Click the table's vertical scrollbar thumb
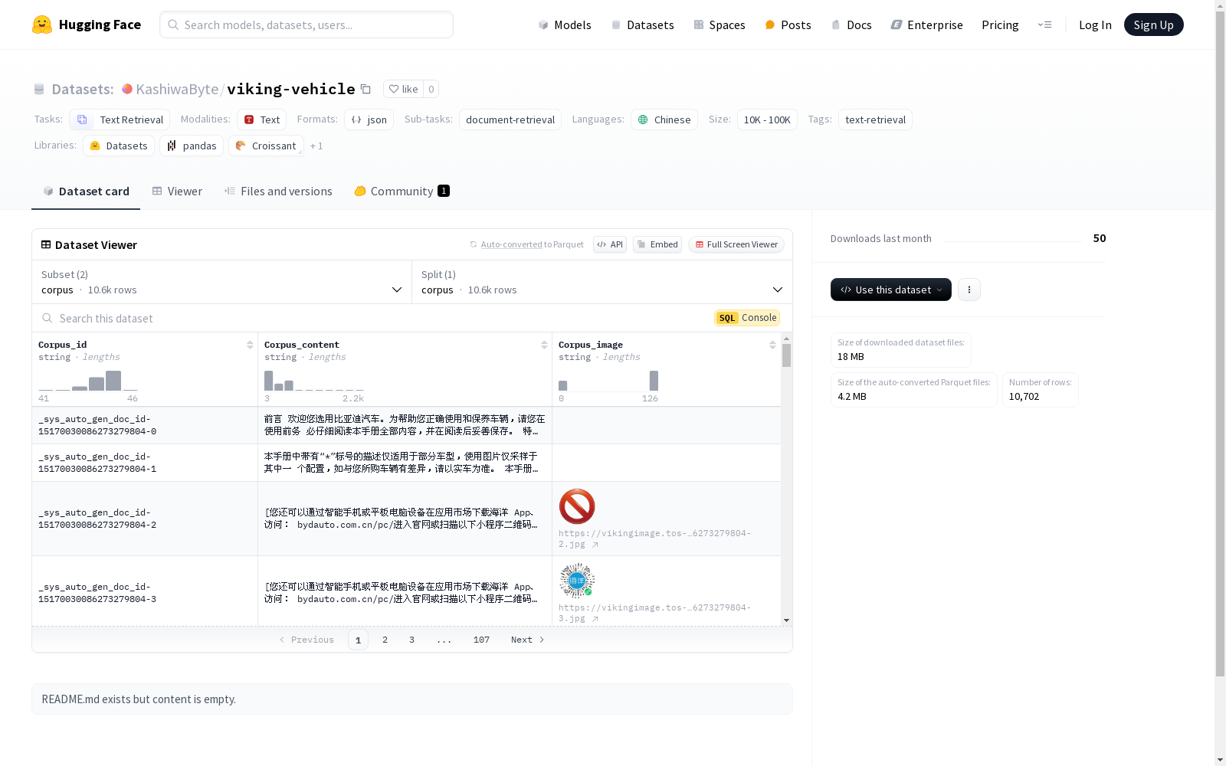Viewport: 1226px width, 766px height. (x=786, y=355)
